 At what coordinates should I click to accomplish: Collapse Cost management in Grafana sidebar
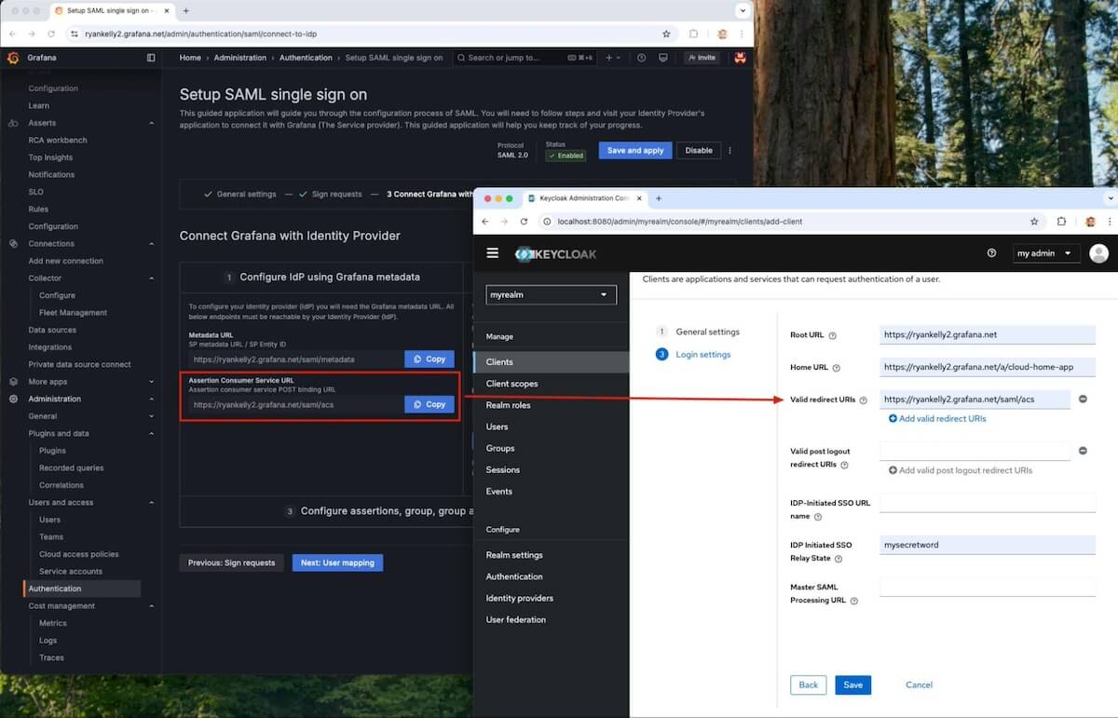coord(151,606)
